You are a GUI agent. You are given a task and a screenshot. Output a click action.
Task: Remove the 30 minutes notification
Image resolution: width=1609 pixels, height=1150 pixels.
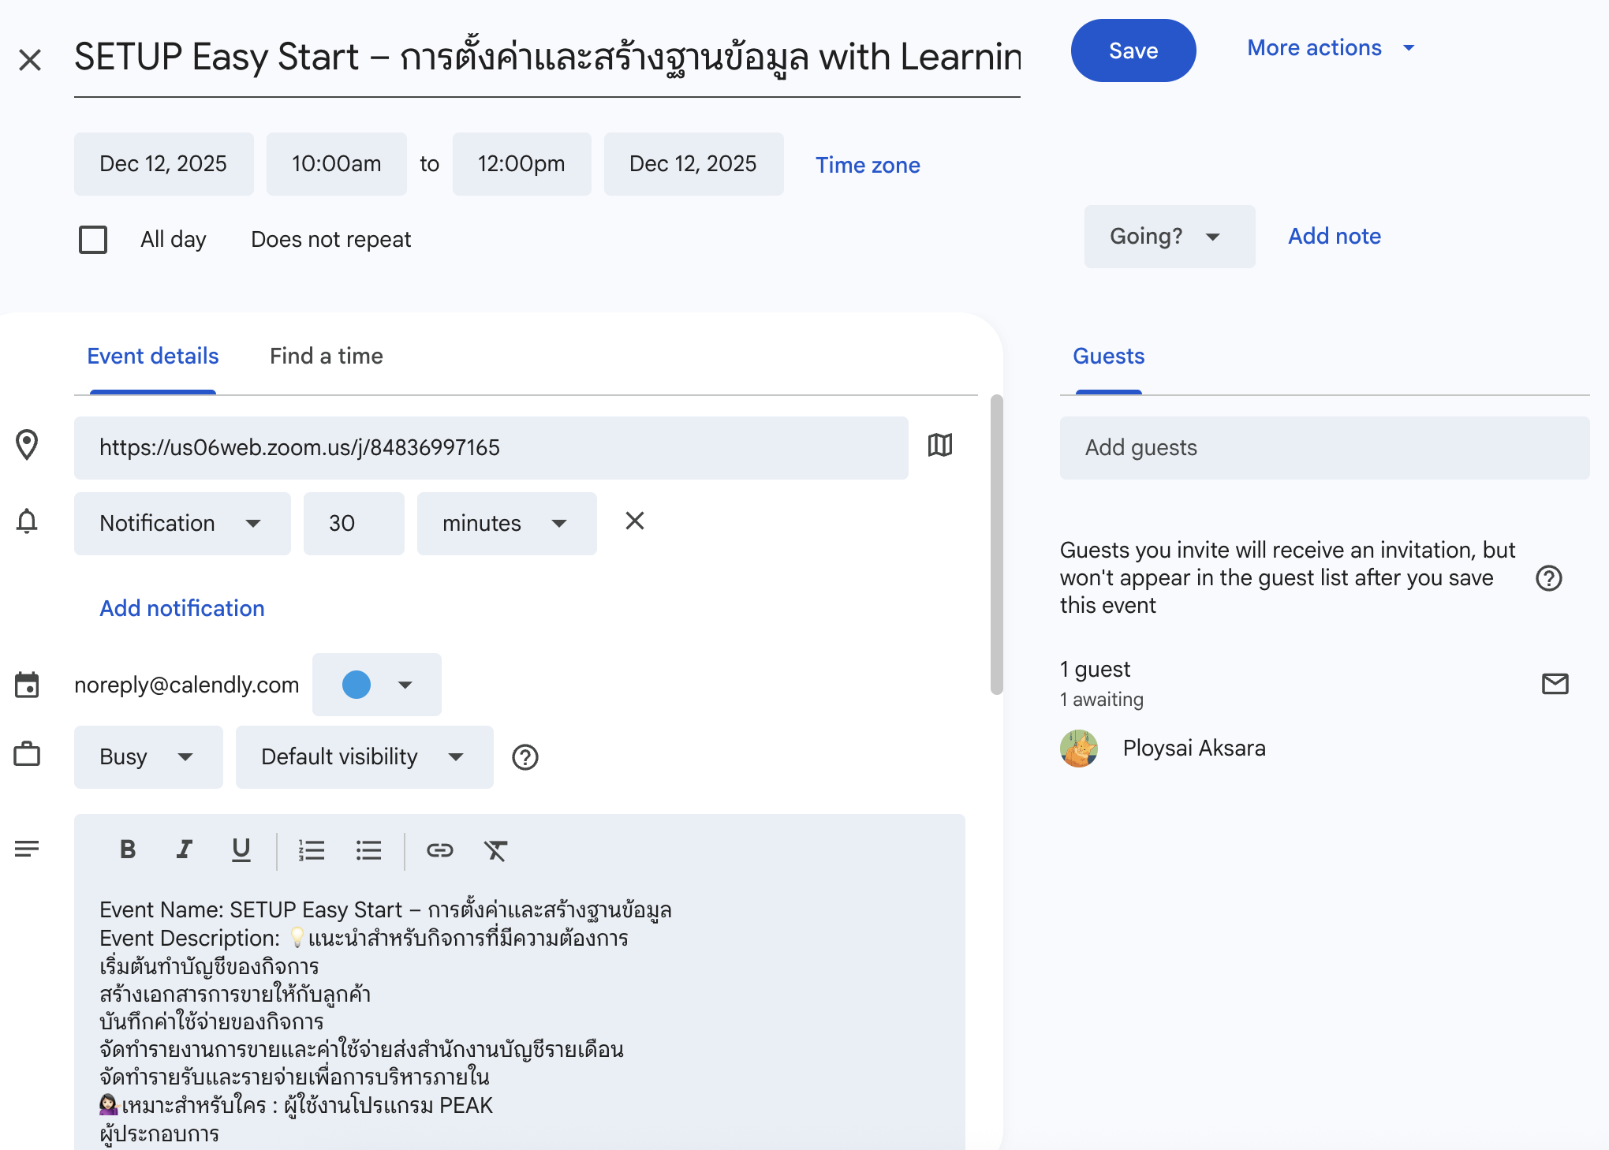point(635,521)
